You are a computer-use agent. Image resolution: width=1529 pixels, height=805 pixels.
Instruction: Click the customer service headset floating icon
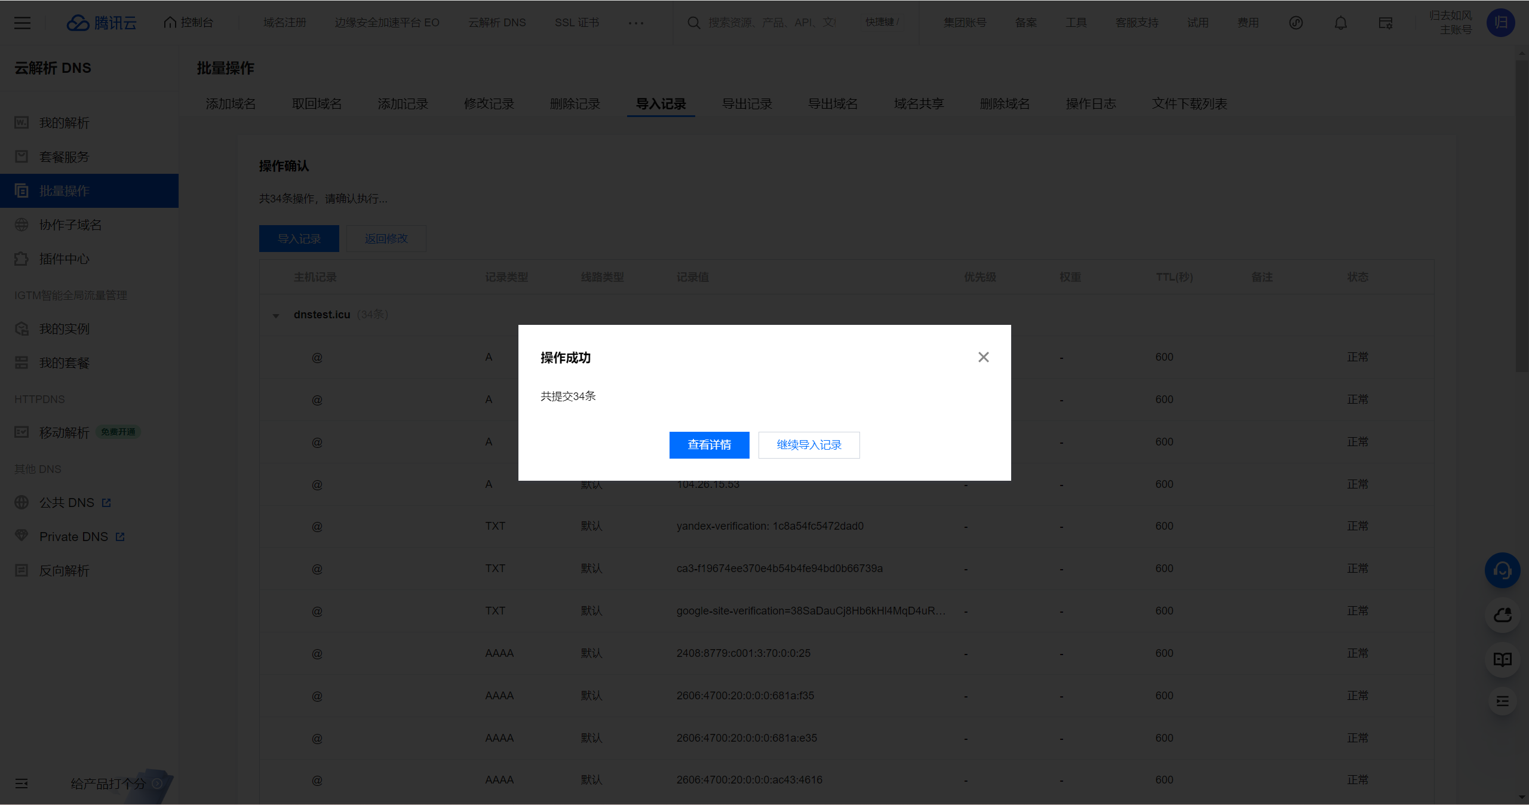pos(1502,571)
